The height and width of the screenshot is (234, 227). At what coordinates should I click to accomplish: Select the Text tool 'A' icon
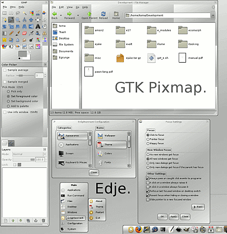38,26
